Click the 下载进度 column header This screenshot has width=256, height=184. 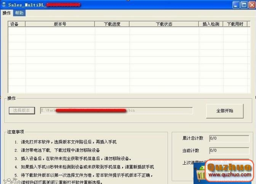pos(112,24)
